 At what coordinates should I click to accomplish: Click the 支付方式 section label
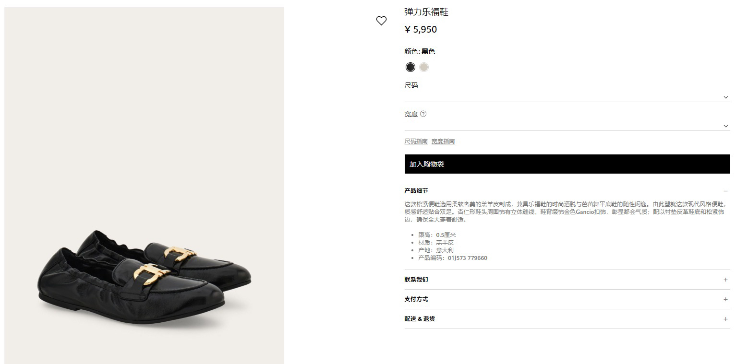[416, 299]
